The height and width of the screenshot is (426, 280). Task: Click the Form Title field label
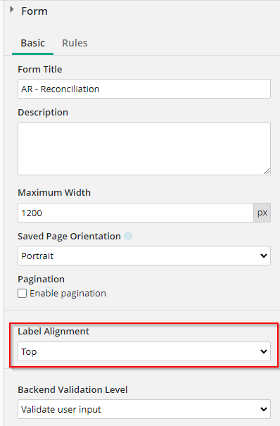pos(40,69)
